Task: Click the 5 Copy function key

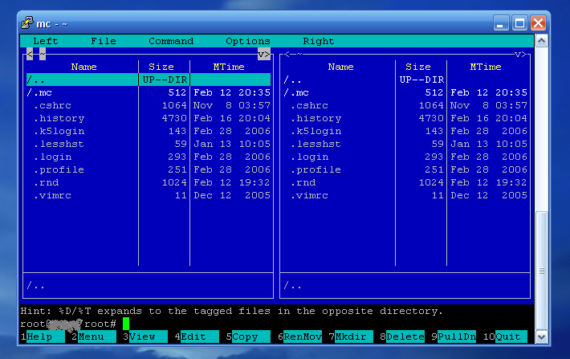Action: tap(248, 337)
